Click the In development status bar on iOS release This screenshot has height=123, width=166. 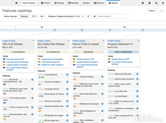click(x=18, y=52)
